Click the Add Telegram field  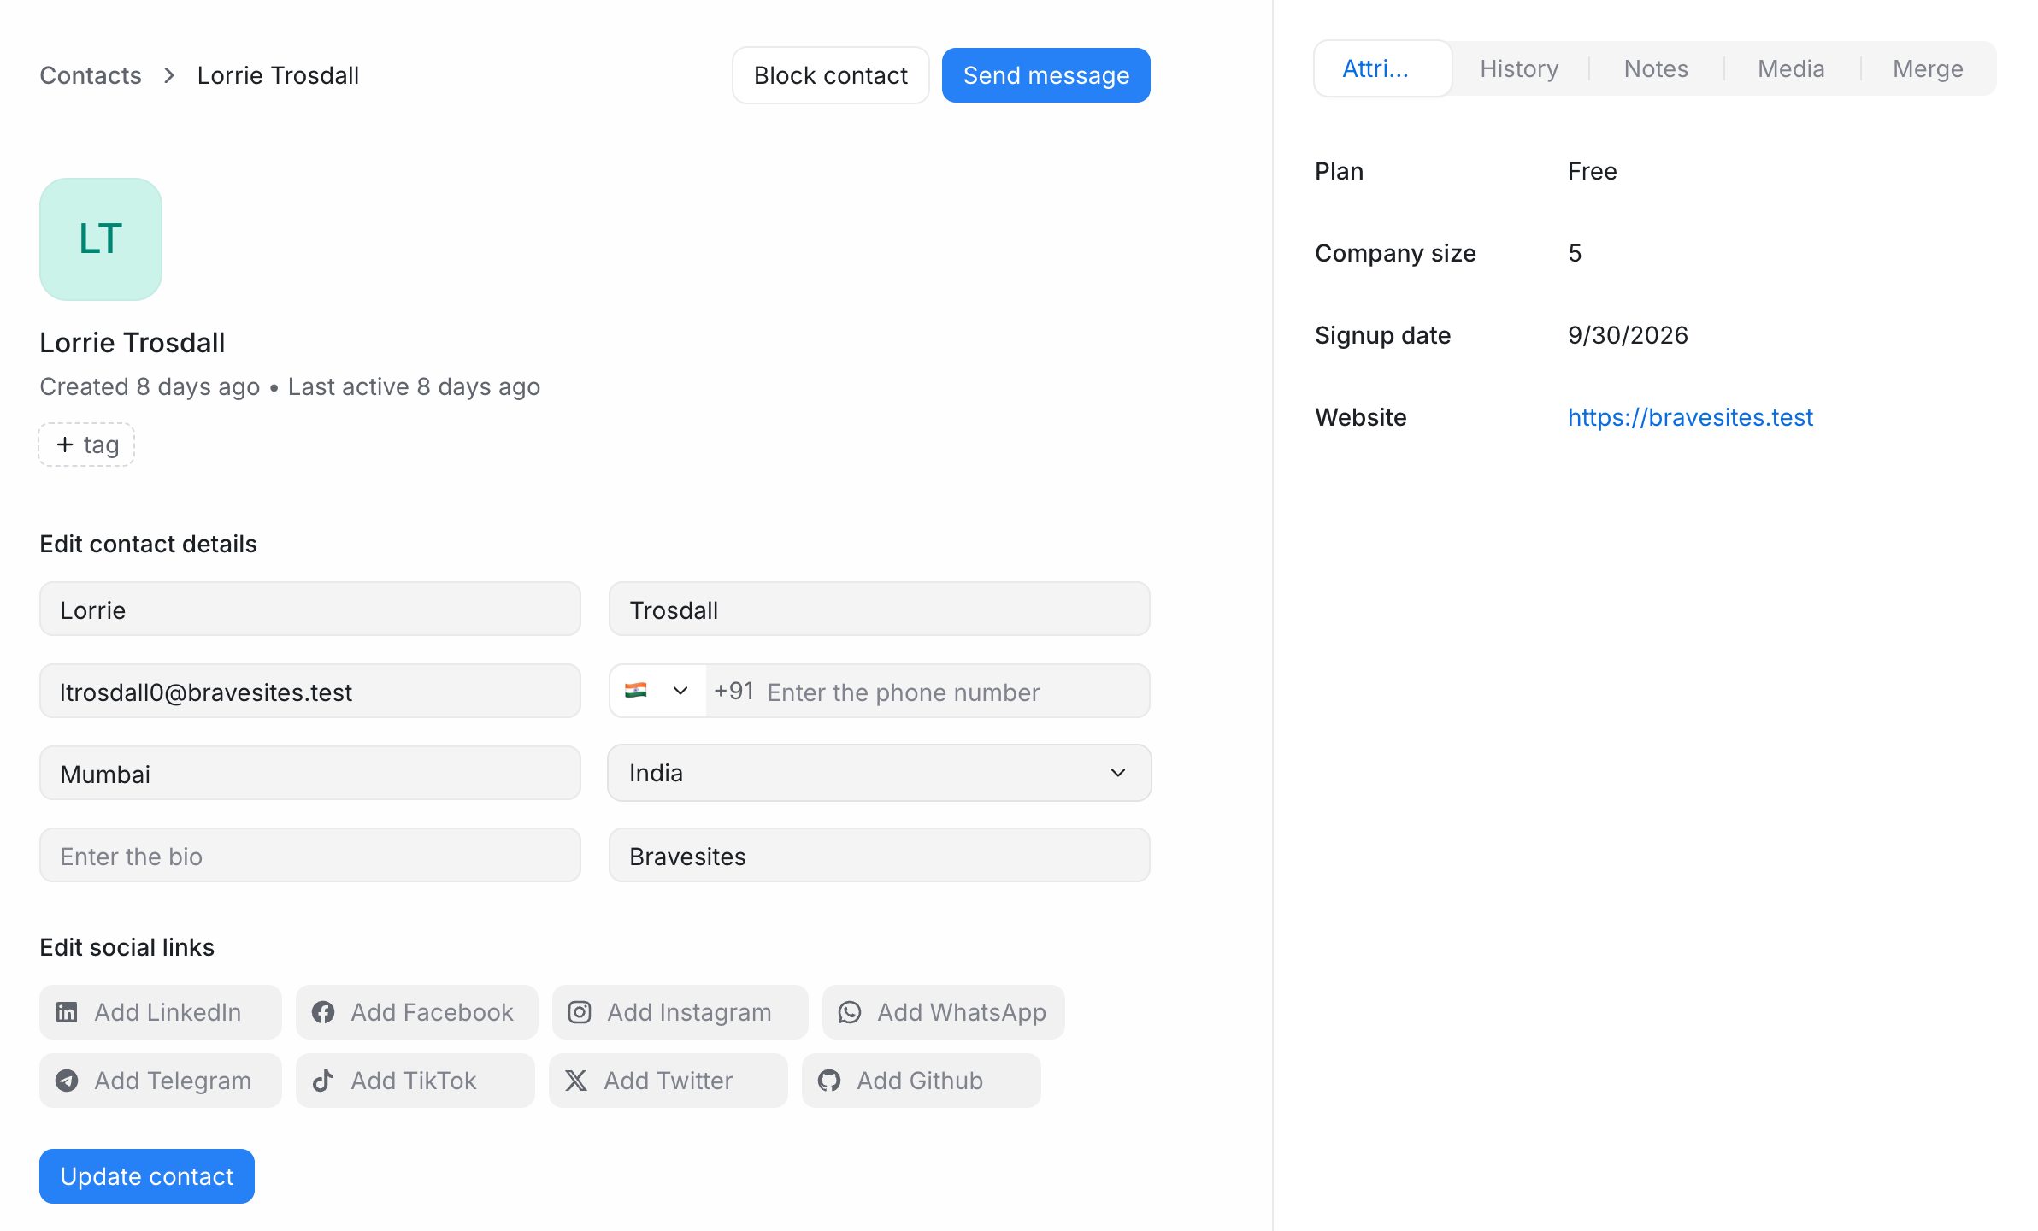pyautogui.click(x=161, y=1081)
